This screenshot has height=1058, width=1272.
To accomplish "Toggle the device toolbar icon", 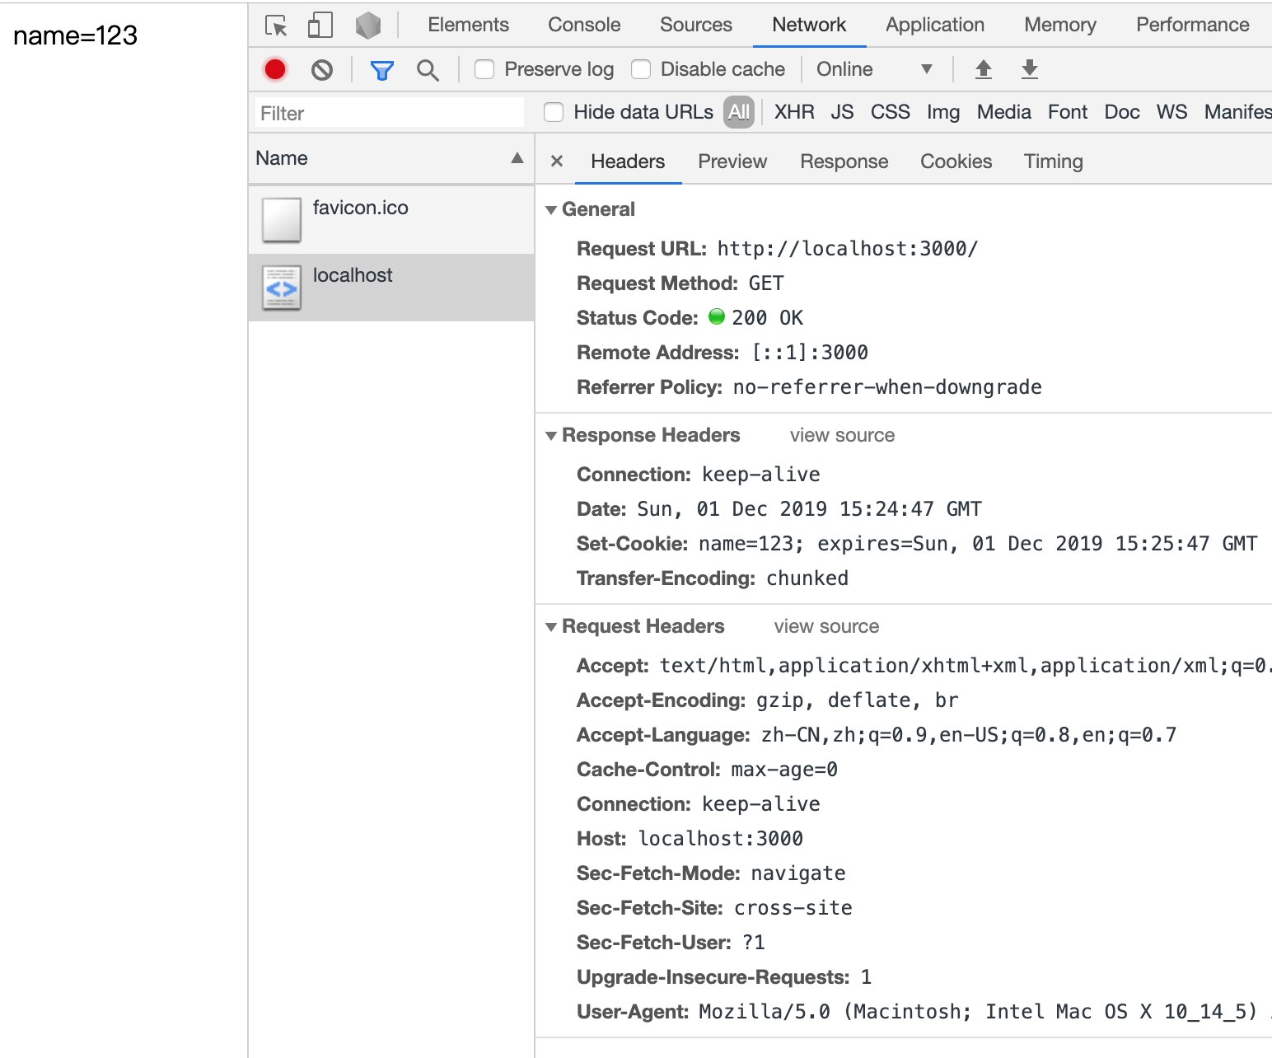I will 320,26.
